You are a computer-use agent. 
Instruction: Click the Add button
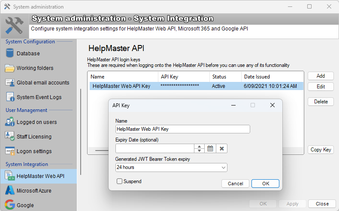[x=321, y=76]
